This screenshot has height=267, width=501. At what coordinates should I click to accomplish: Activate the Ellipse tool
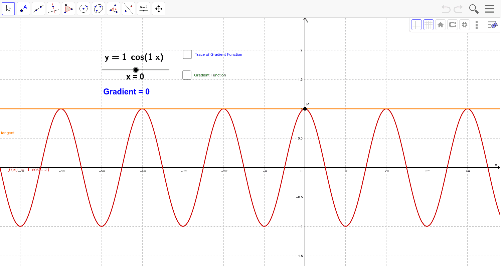(x=98, y=8)
